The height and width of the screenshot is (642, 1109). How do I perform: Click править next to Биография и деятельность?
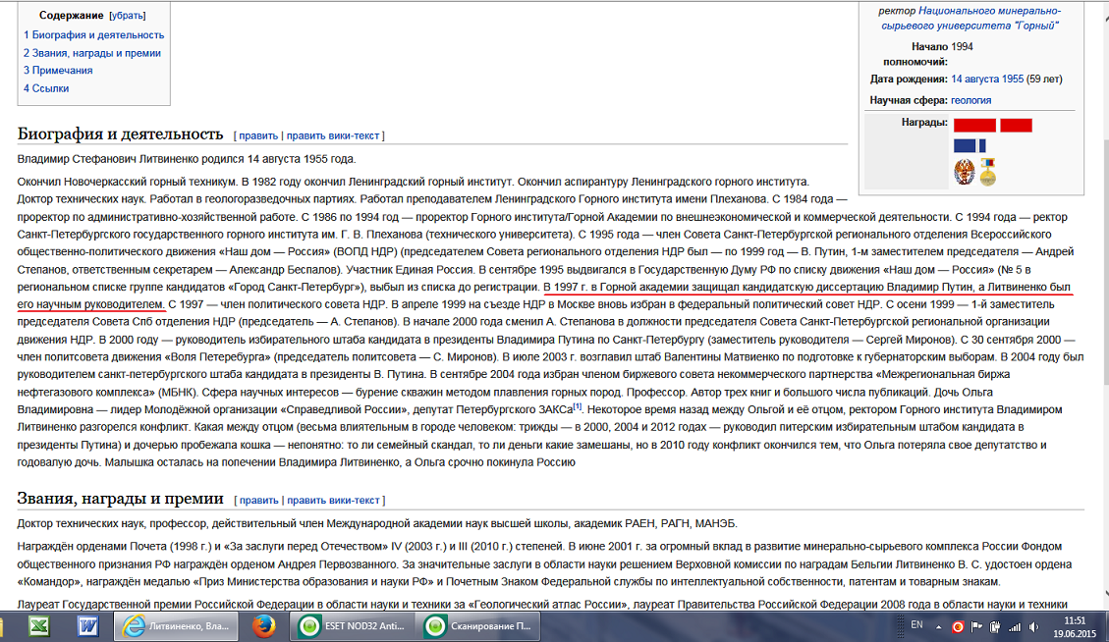pos(258,135)
